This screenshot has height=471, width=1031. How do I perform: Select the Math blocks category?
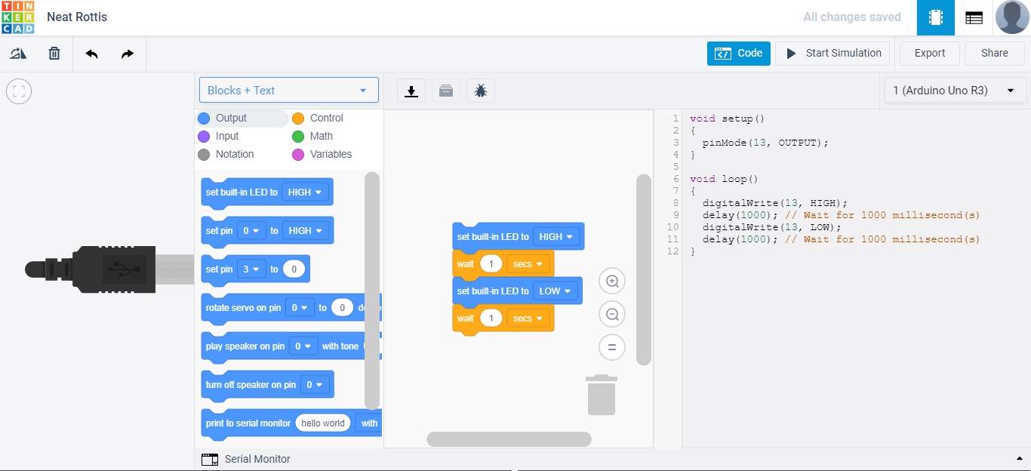tap(312, 136)
